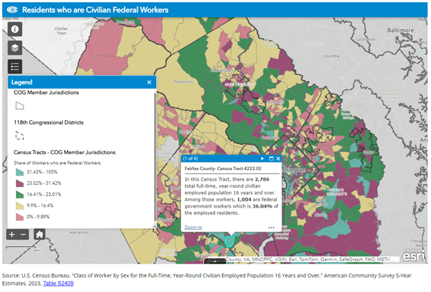Click the 9.9% - 16.4% legend swatch
Screen dimensions: 431x292
(x=19, y=206)
